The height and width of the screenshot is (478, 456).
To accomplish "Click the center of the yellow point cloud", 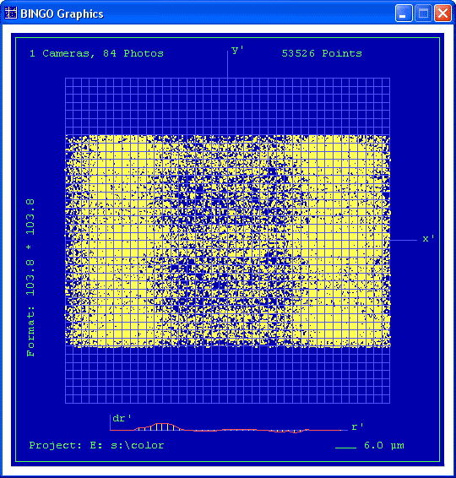I will 228,241.
